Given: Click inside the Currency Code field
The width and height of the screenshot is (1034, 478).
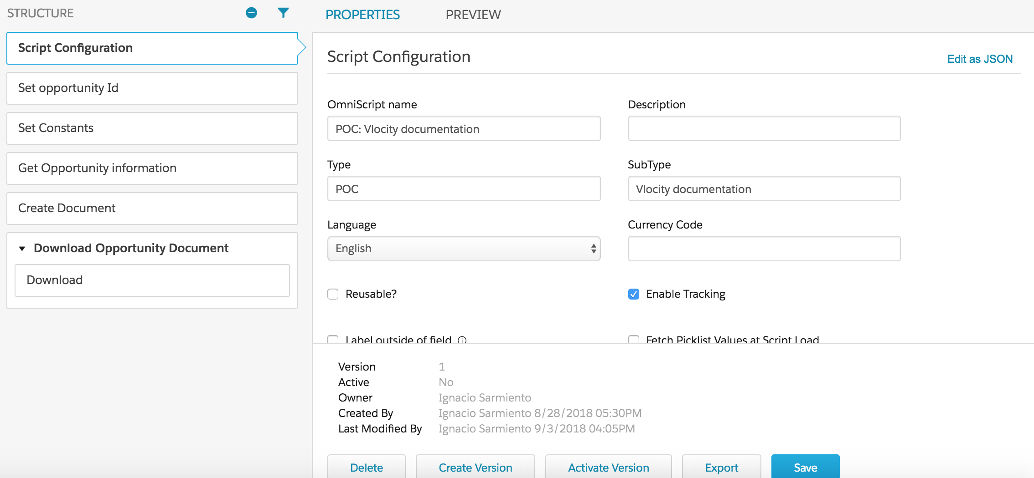Looking at the screenshot, I should [764, 249].
